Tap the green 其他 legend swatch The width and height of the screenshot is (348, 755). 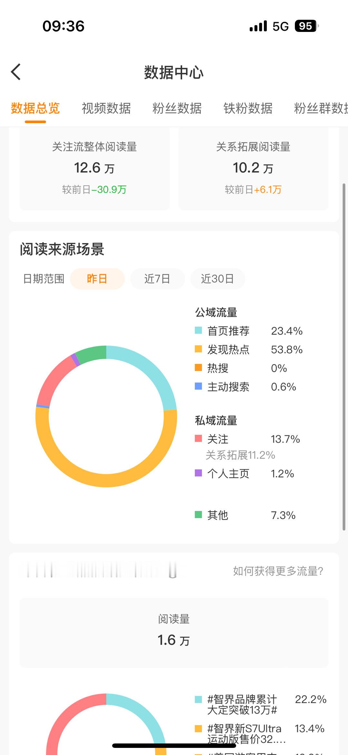[198, 515]
